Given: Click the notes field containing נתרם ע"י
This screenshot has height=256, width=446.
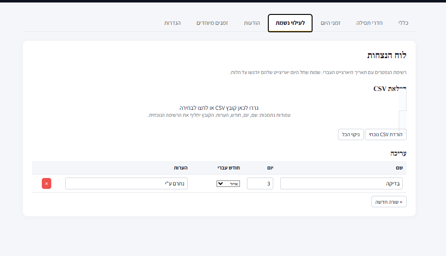Looking at the screenshot, I should pos(126,183).
